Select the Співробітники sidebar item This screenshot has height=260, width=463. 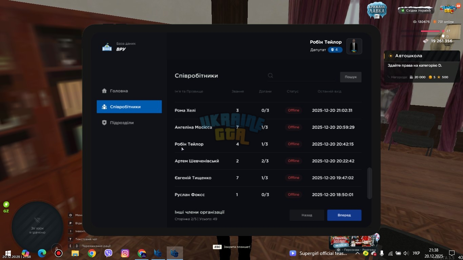pos(129,107)
